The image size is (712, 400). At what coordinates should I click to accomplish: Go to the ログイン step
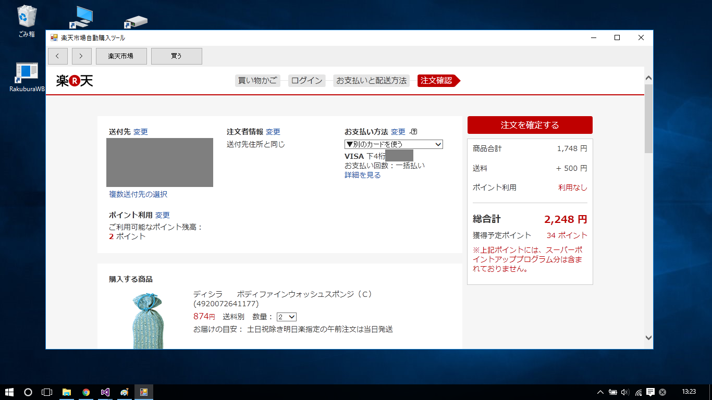click(306, 81)
